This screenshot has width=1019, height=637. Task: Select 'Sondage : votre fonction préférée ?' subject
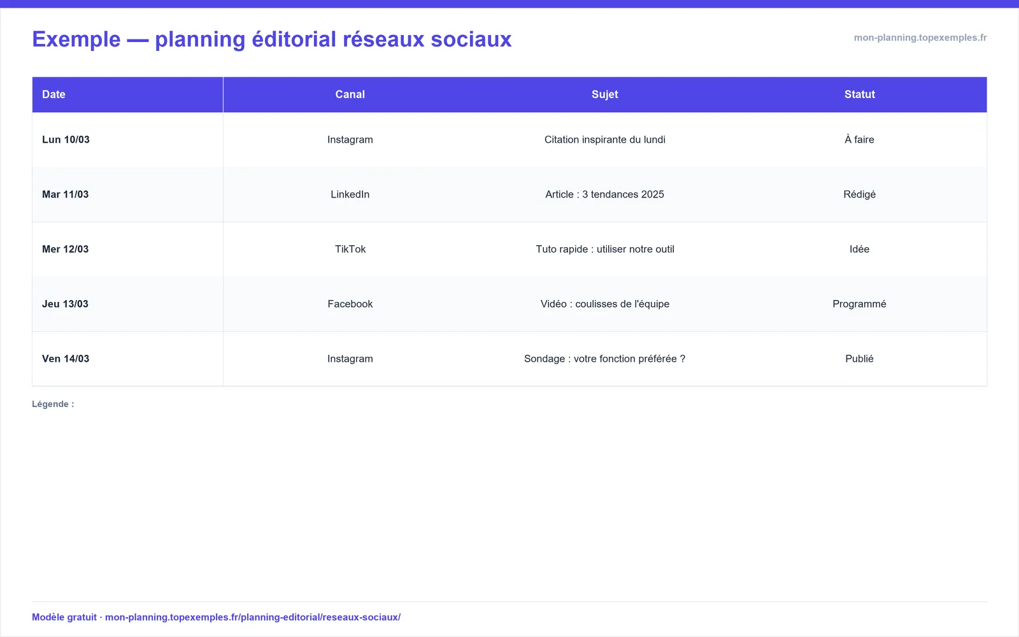[604, 359]
